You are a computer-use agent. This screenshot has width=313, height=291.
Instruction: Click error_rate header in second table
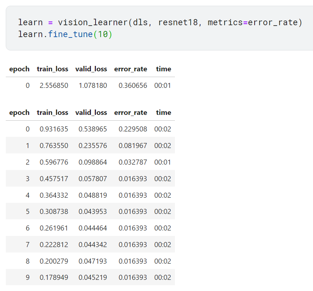point(131,113)
